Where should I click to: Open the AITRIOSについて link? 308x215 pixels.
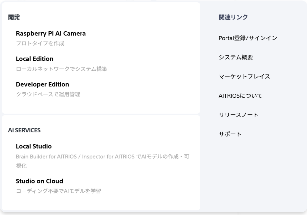point(240,96)
